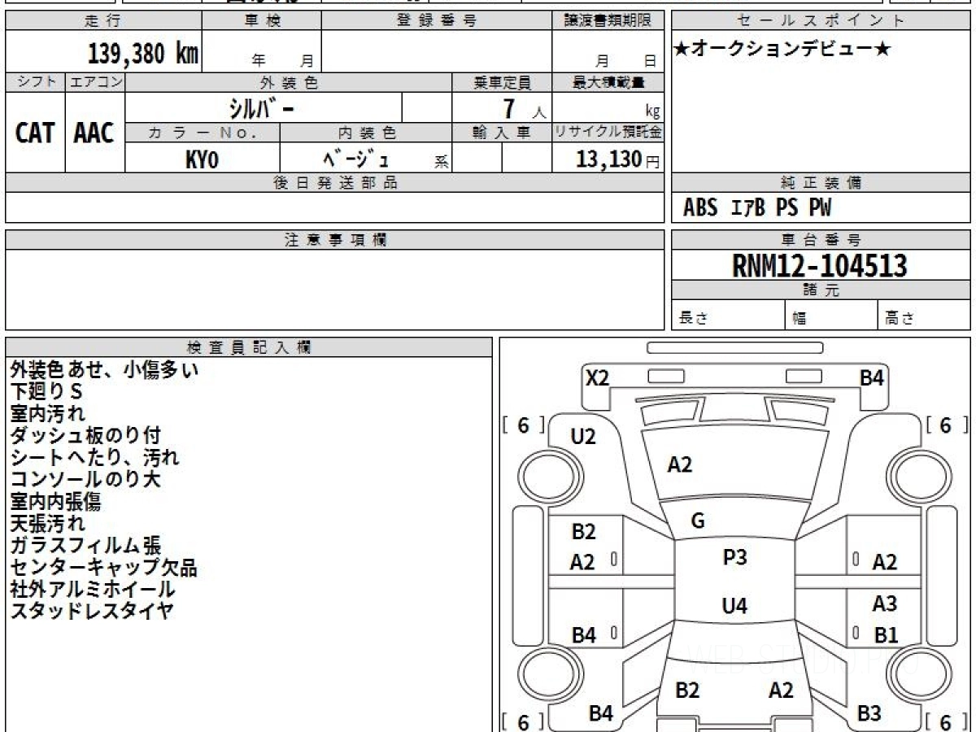The image size is (976, 732).
Task: Select the AAC air conditioner value
Action: tap(94, 133)
